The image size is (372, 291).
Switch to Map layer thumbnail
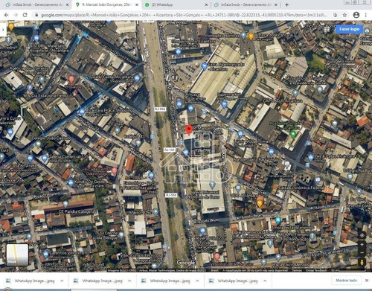coord(17,255)
